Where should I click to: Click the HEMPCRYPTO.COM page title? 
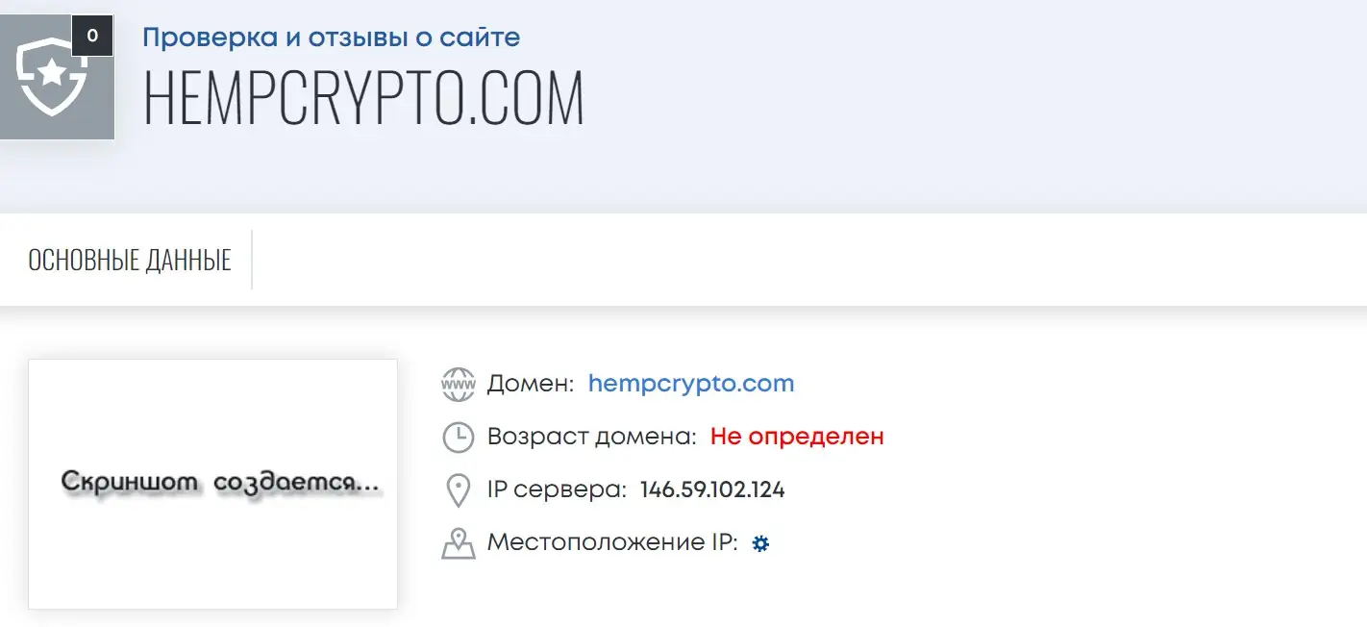coord(363,98)
